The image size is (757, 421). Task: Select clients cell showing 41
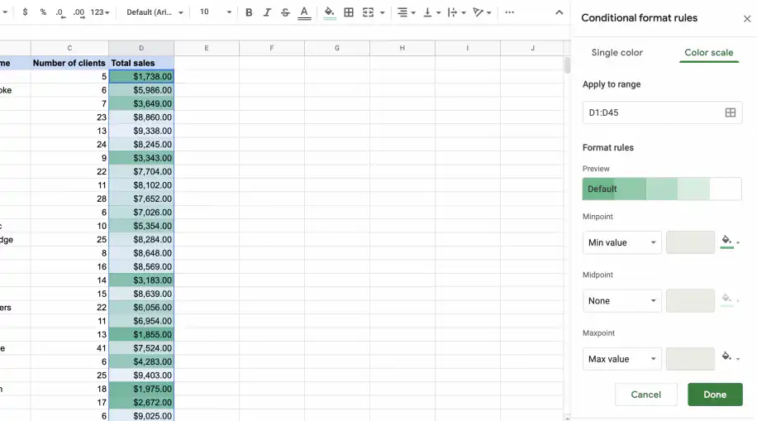coord(69,348)
